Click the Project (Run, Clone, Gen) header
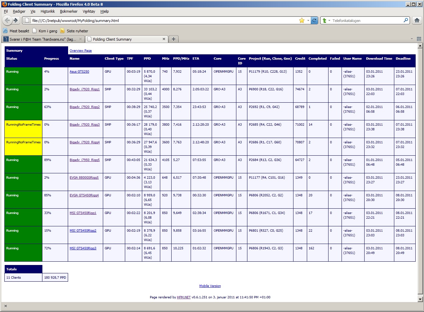 [270, 59]
